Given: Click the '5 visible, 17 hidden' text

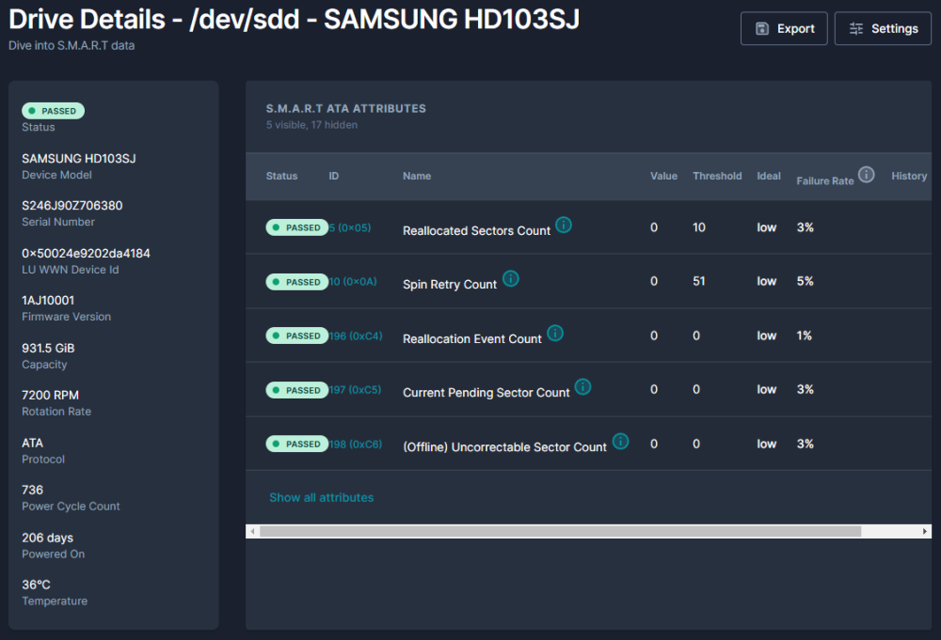Looking at the screenshot, I should [311, 125].
